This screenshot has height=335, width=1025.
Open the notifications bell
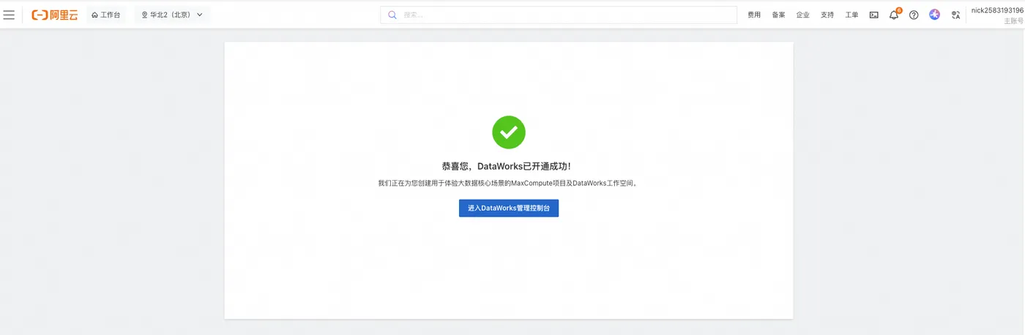(x=894, y=15)
